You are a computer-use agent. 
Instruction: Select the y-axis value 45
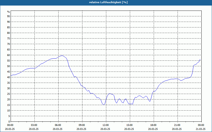tap(8, 72)
